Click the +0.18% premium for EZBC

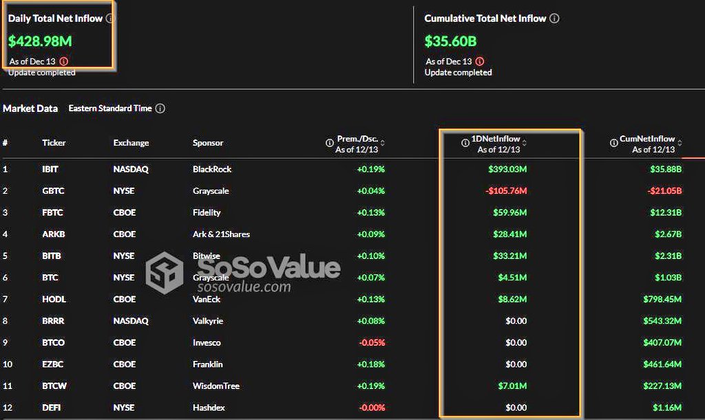coord(371,364)
